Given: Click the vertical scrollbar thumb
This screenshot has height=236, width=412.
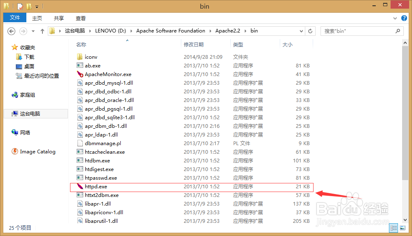Looking at the screenshot, I should [405, 113].
